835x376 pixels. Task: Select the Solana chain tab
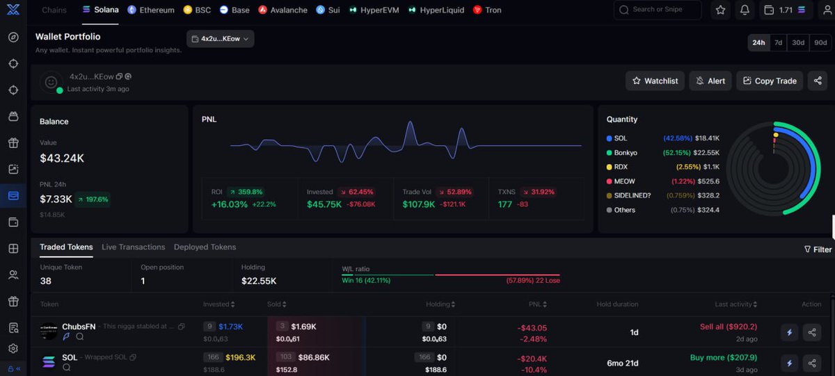[x=100, y=10]
